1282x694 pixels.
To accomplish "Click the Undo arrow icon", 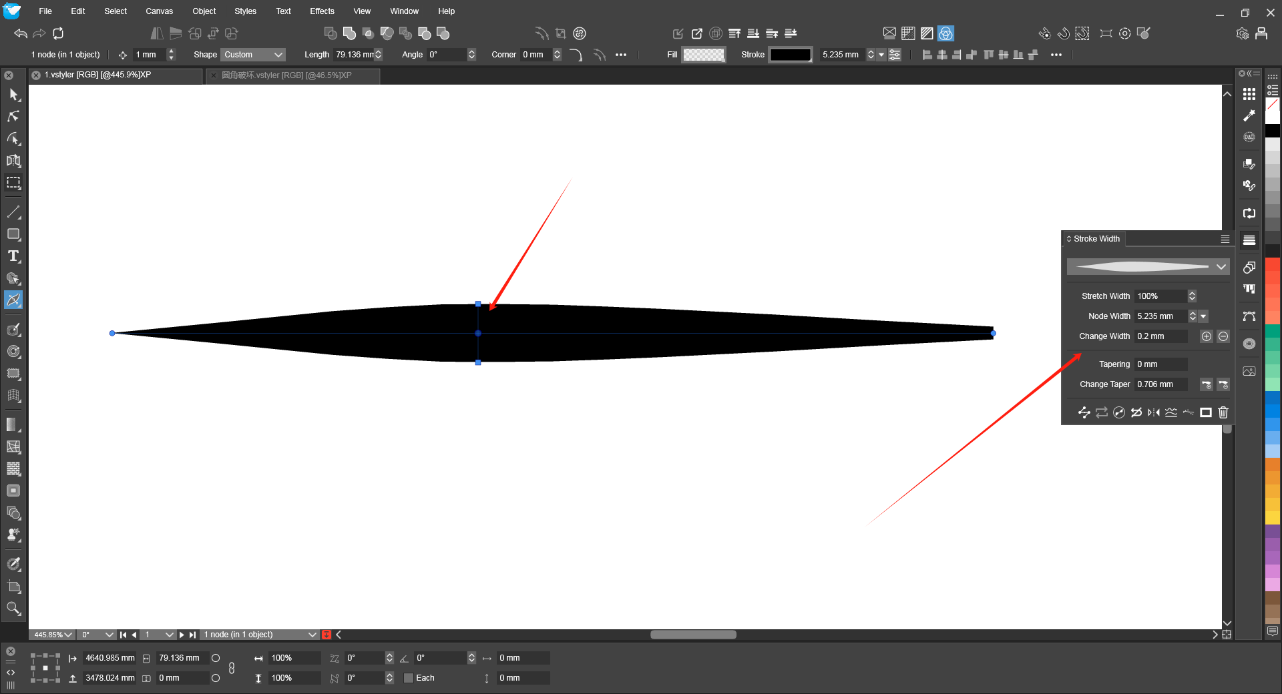I will (x=21, y=33).
